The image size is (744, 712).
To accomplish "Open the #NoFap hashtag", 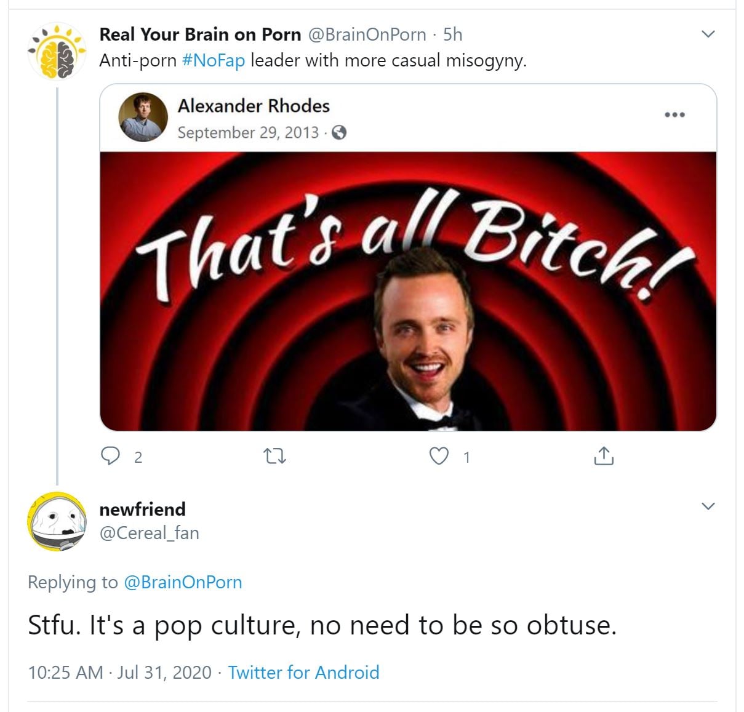I will coord(214,60).
